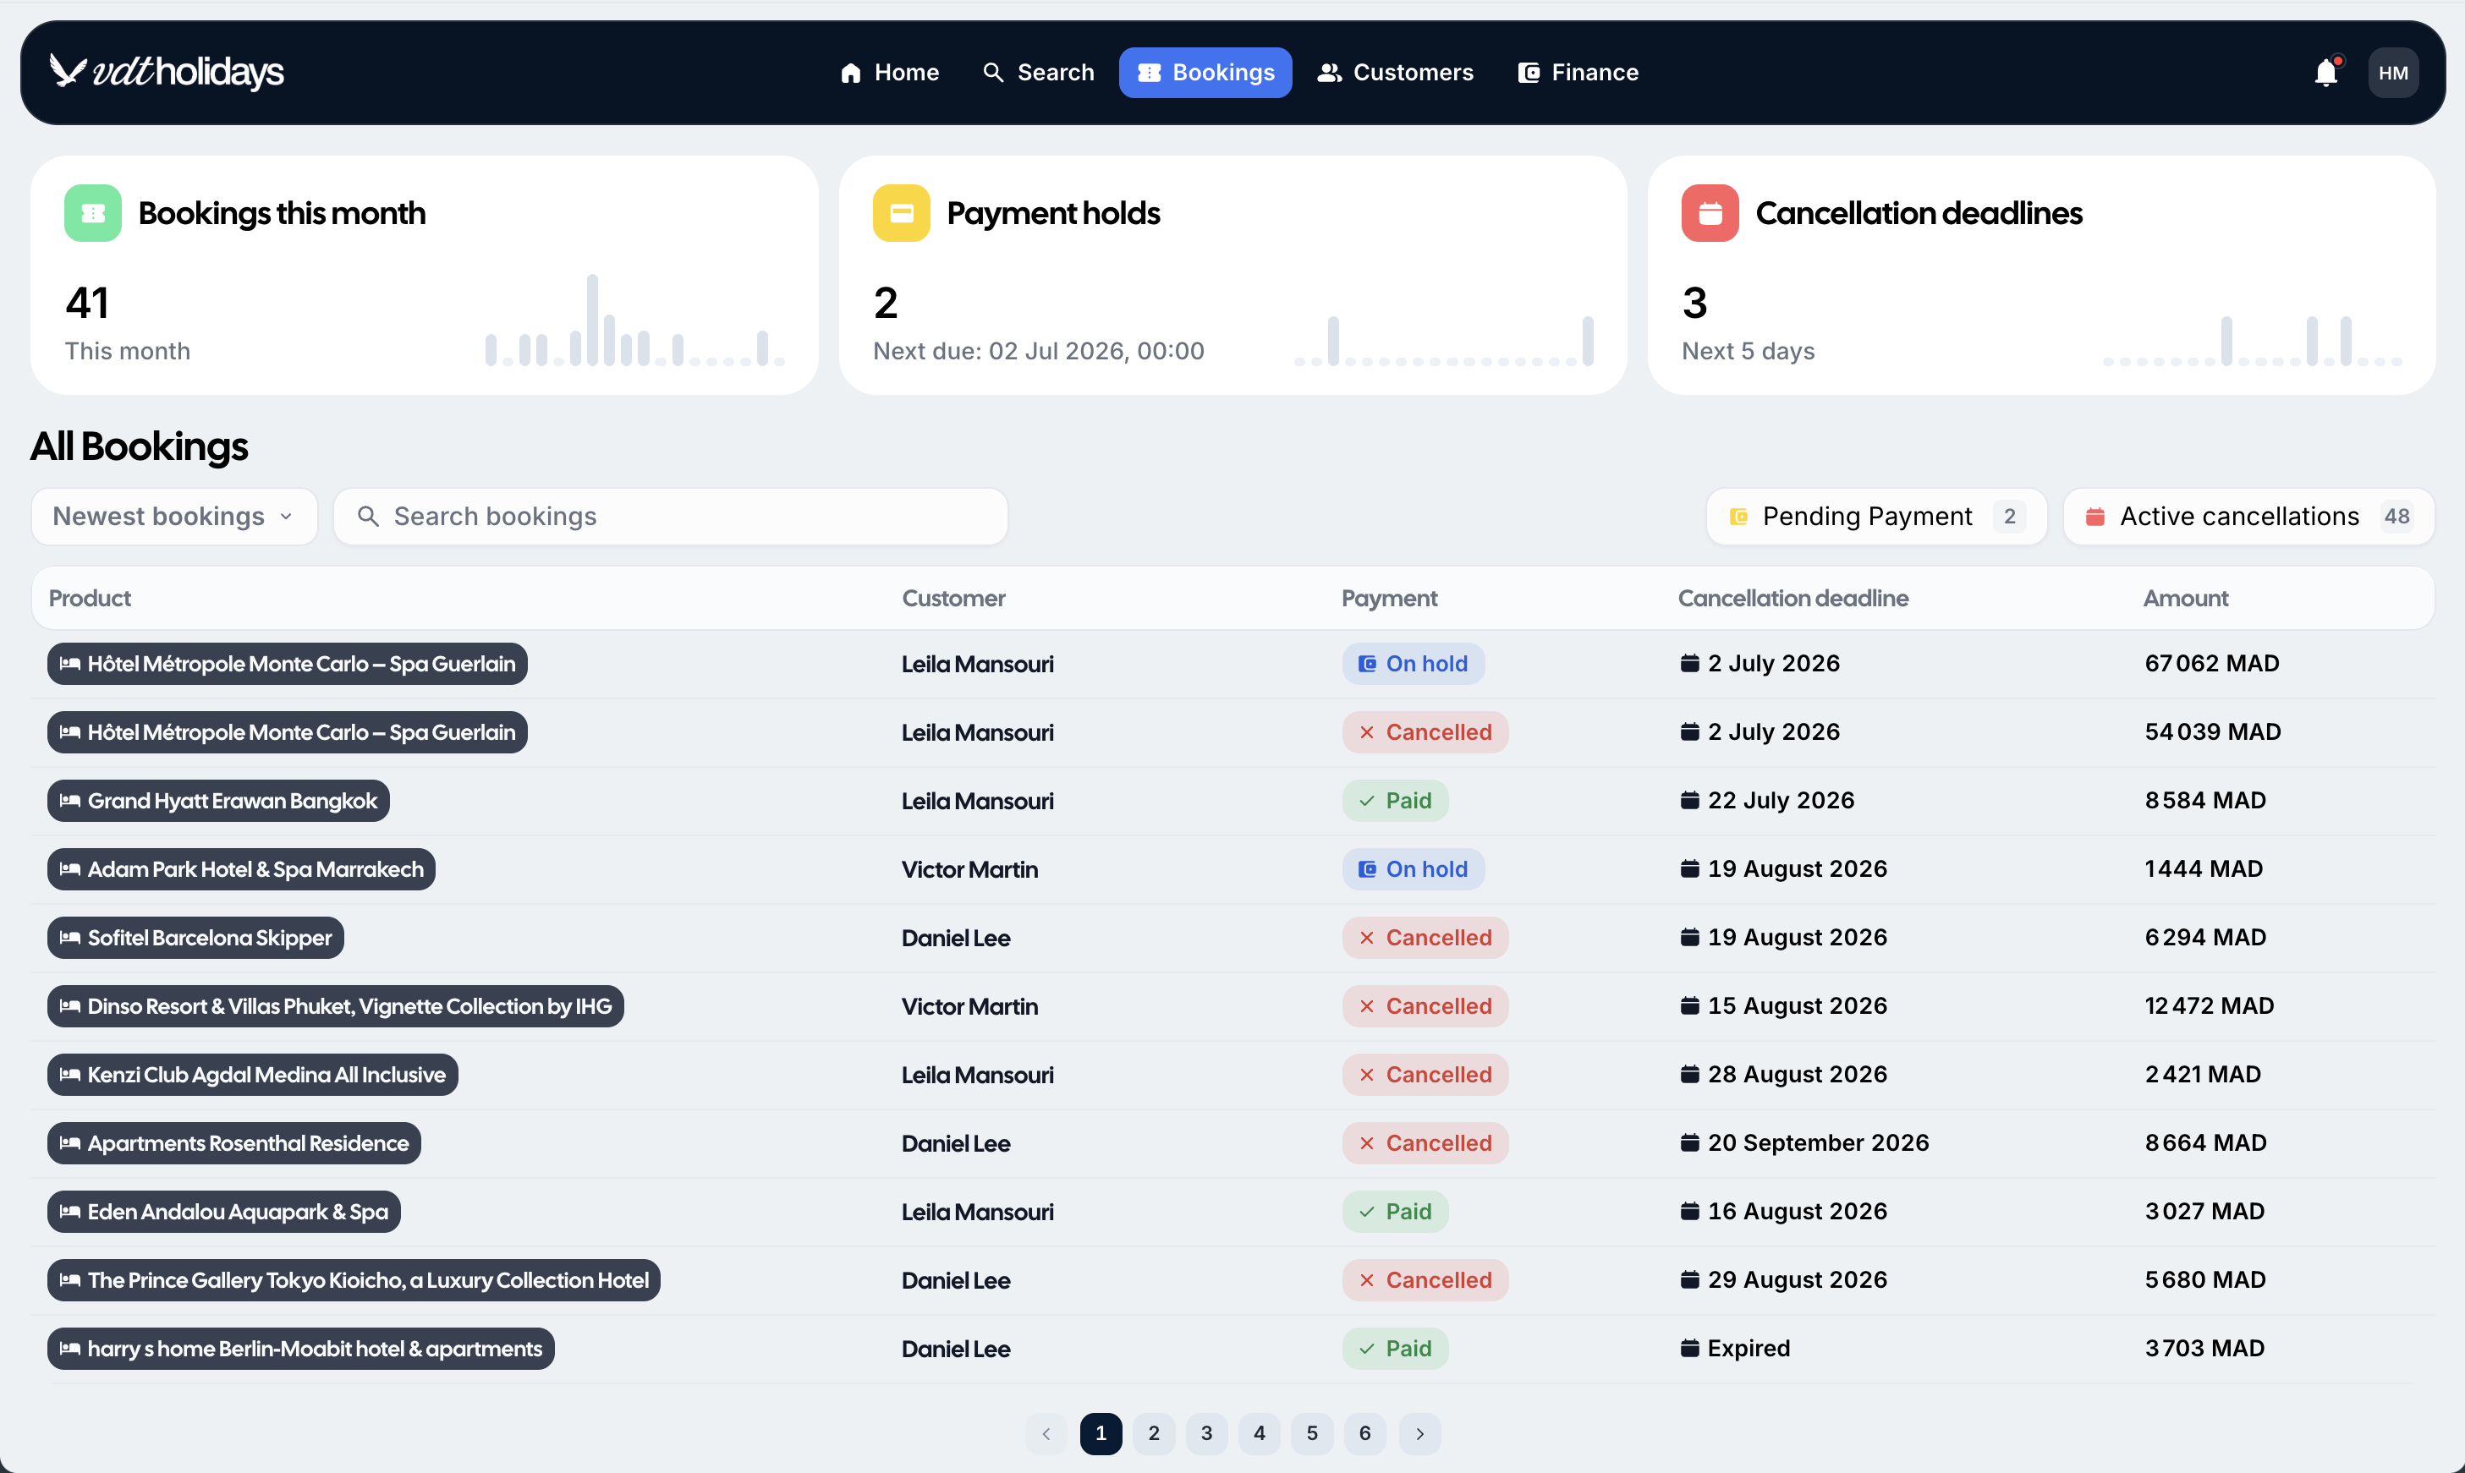
Task: Click the Customer column header
Action: pyautogui.click(x=953, y=599)
